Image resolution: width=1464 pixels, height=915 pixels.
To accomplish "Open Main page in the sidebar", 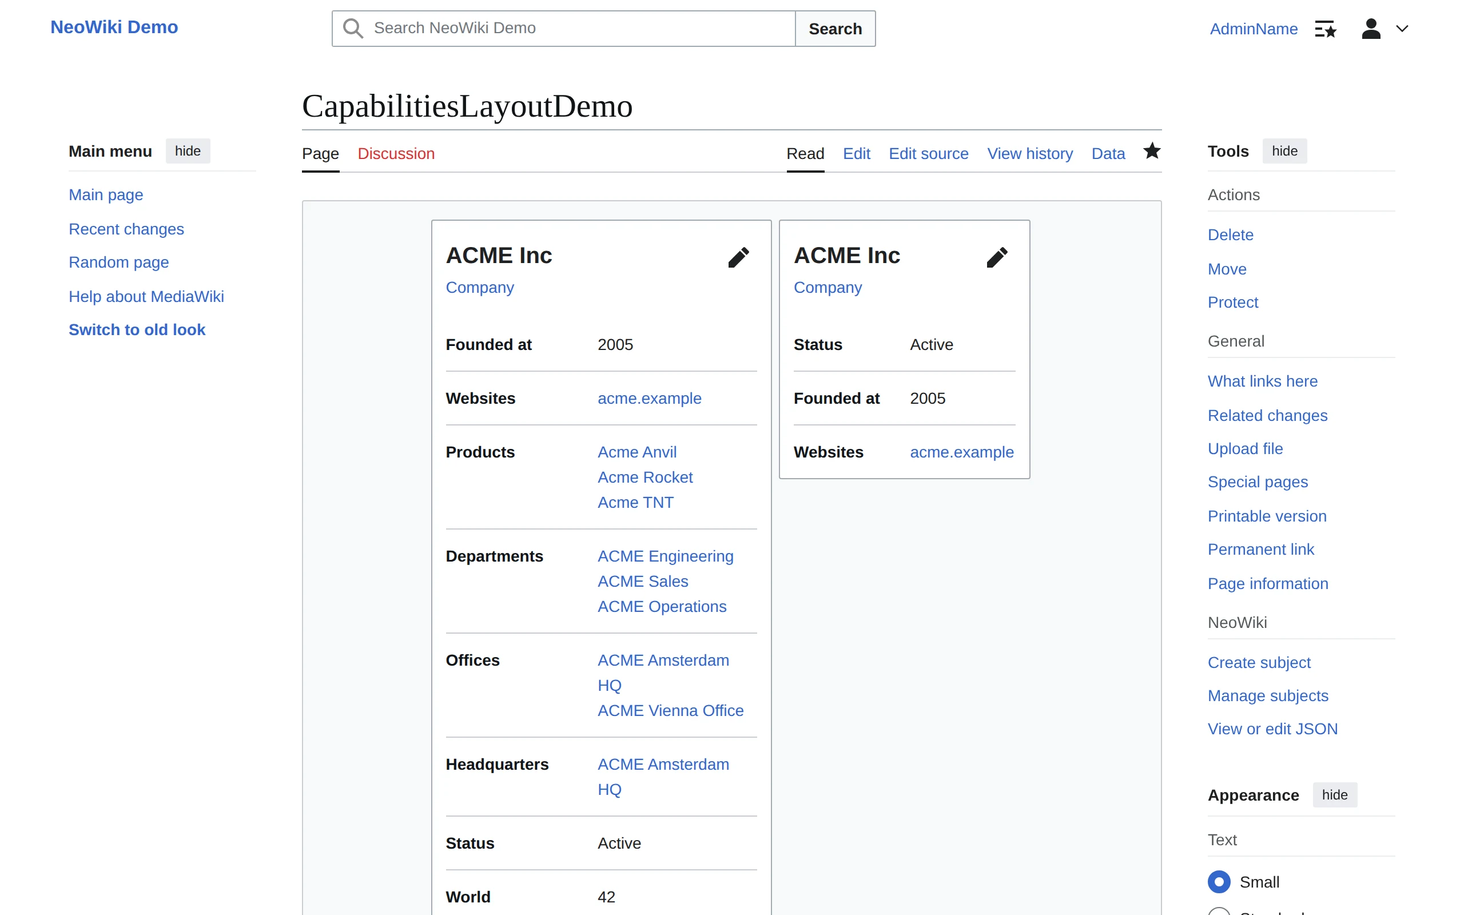I will (106, 195).
